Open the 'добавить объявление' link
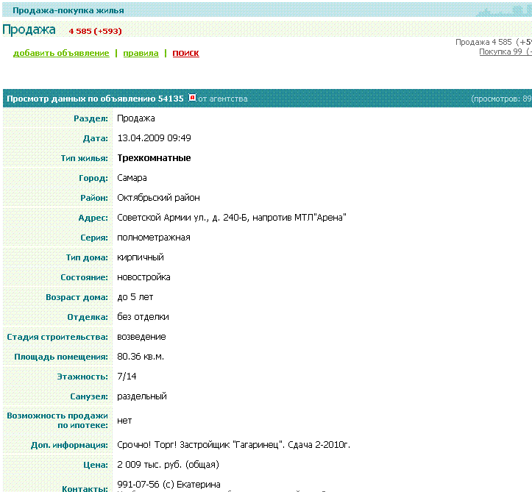This screenshot has height=492, width=532. (x=61, y=53)
